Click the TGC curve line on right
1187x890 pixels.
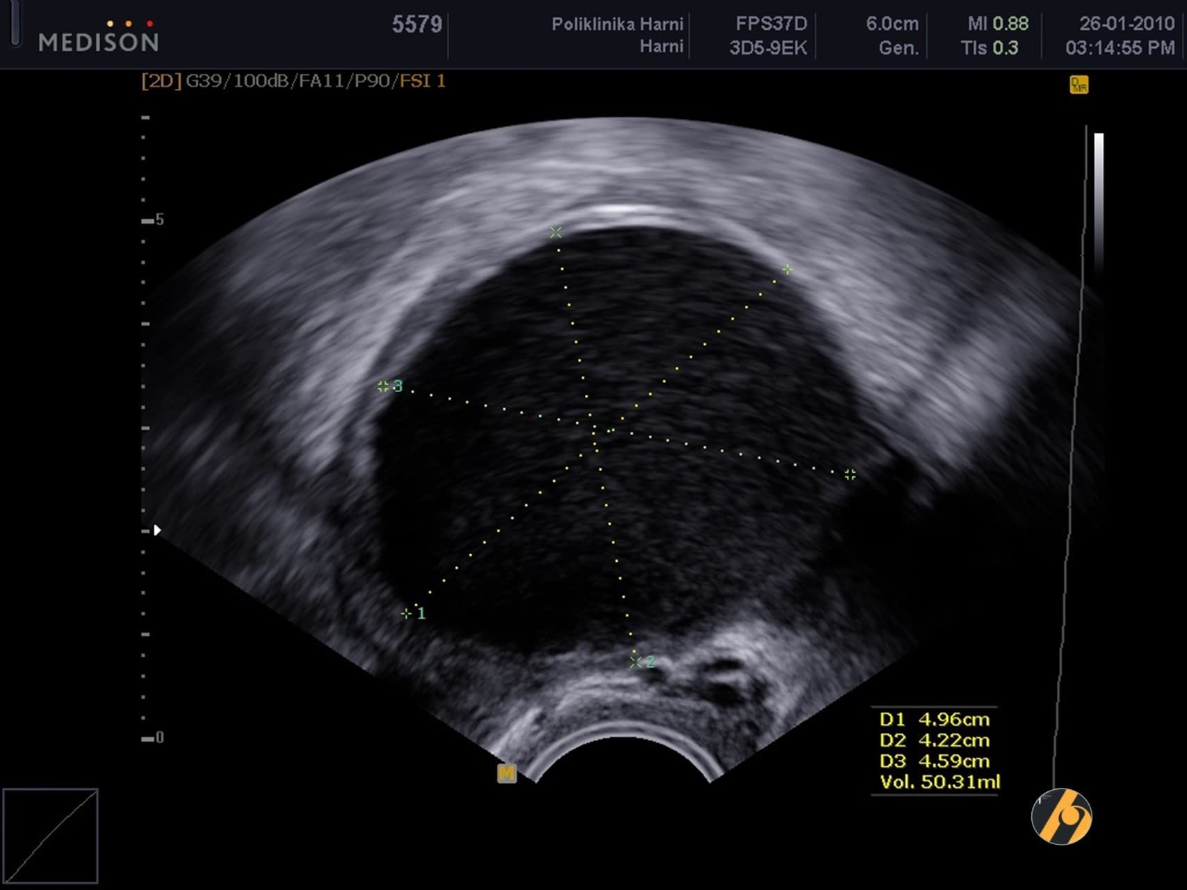coord(1071,452)
